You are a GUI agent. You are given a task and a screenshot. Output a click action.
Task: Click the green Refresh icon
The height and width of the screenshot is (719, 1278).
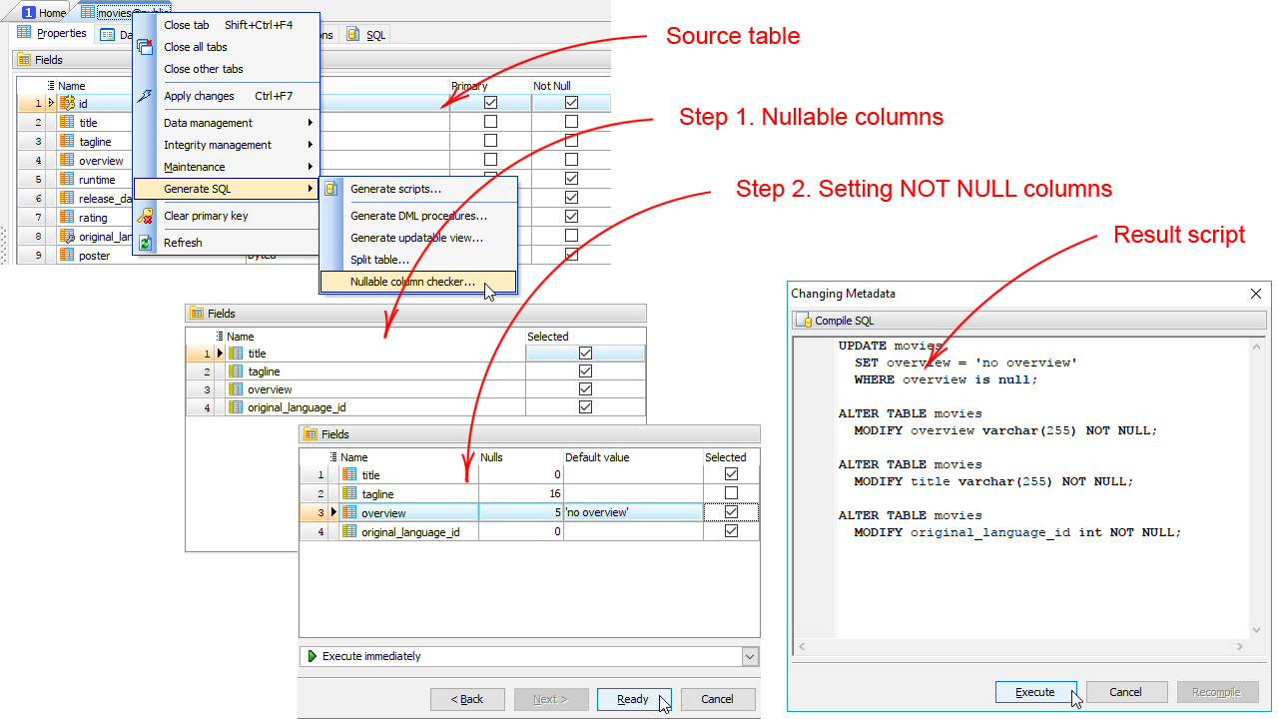pyautogui.click(x=145, y=243)
